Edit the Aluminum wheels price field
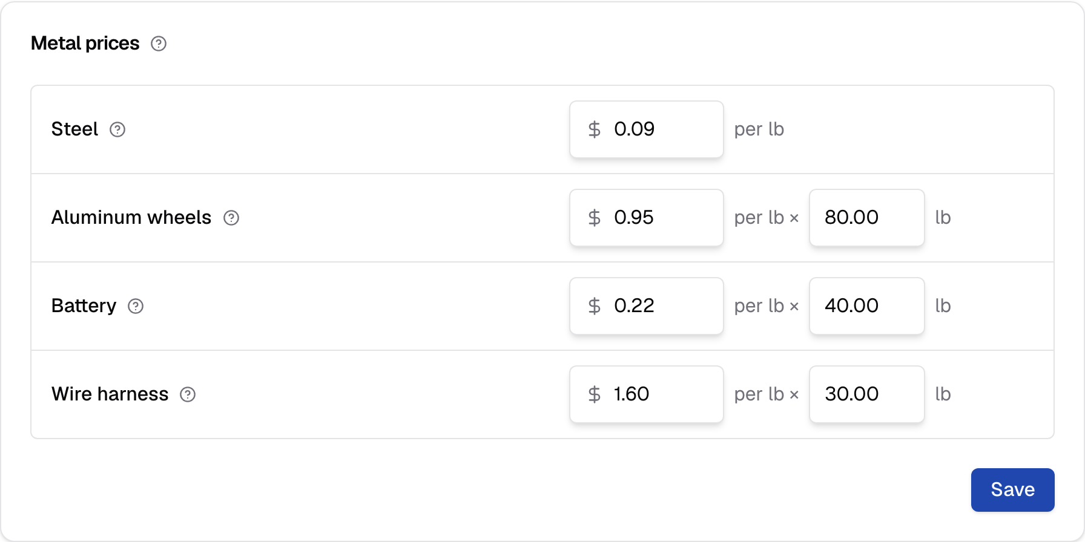The width and height of the screenshot is (1085, 542). [647, 218]
